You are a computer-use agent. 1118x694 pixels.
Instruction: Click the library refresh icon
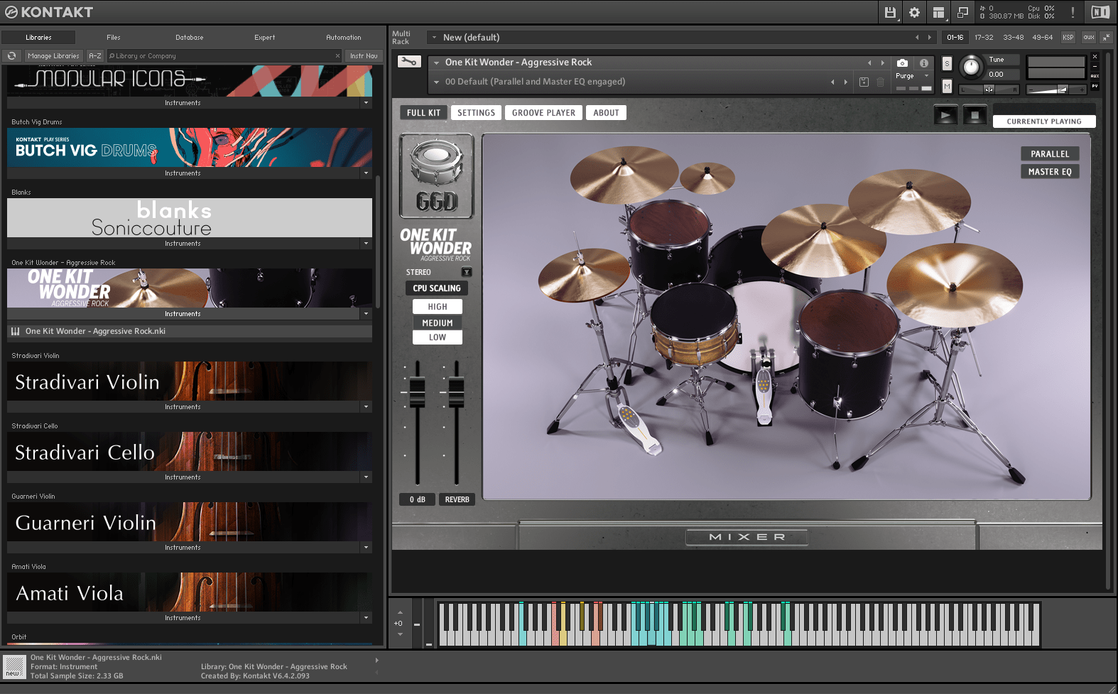(11, 55)
